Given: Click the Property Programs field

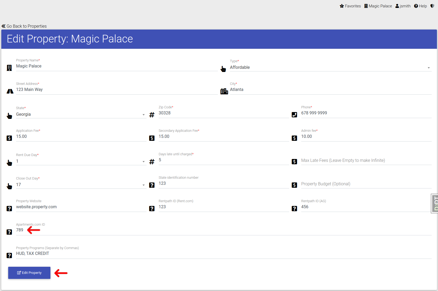Looking at the screenshot, I should pos(224,254).
